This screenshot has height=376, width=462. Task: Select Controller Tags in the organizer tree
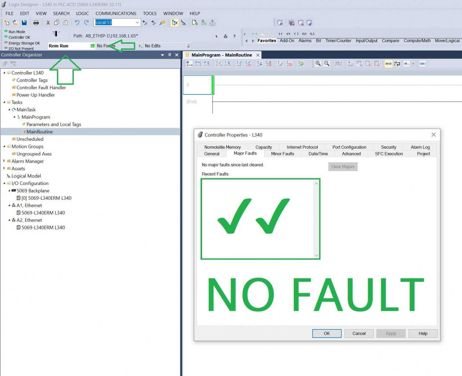[x=32, y=80]
